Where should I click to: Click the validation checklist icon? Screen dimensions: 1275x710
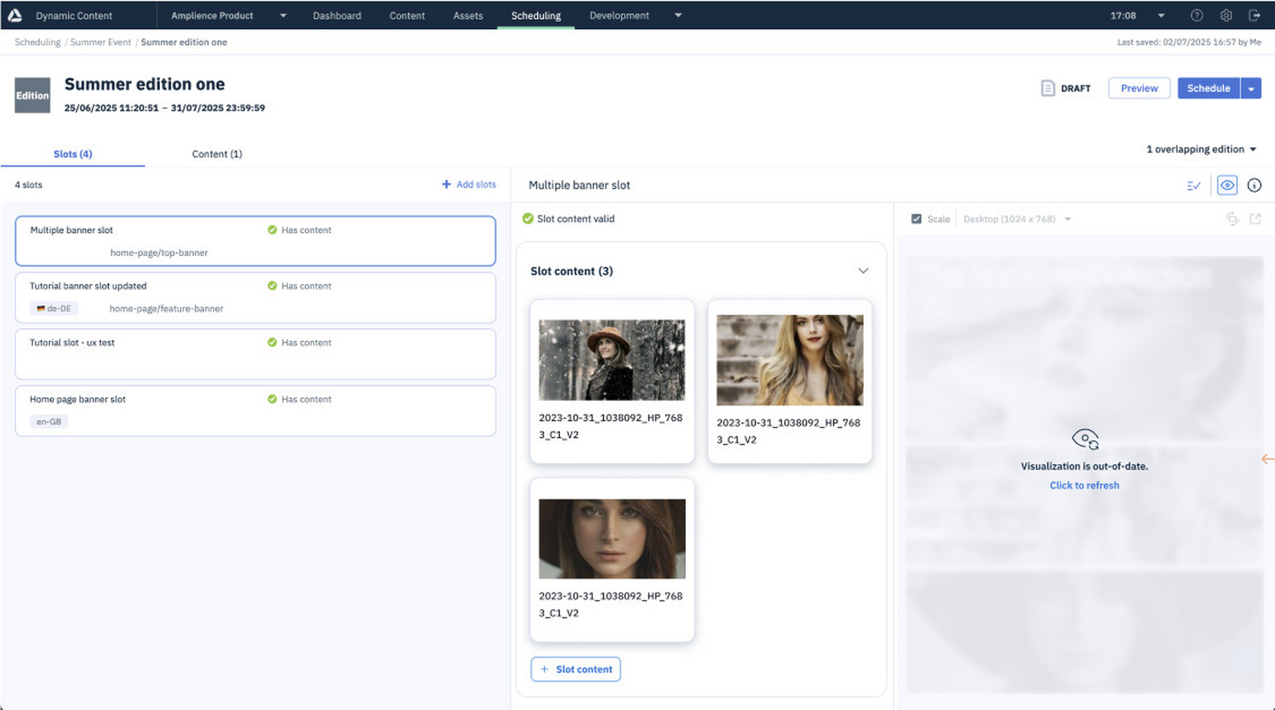pos(1194,185)
